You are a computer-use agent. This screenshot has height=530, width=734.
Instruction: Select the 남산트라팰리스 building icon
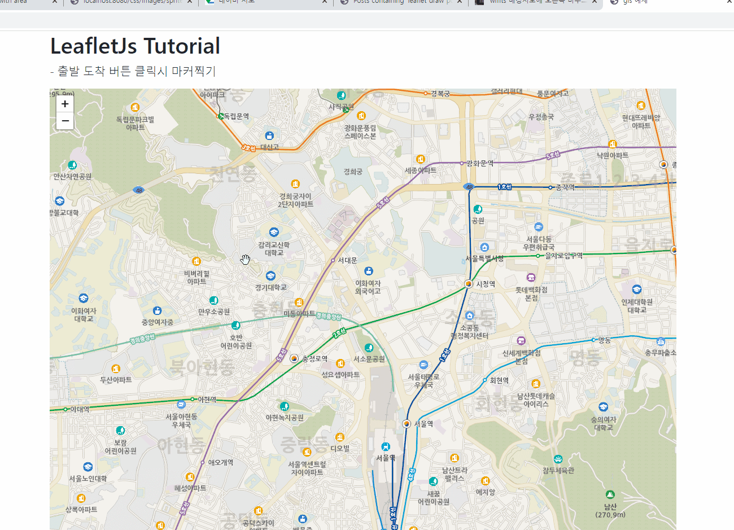click(455, 458)
